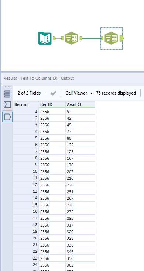This screenshot has width=144, height=271.
Task: Show the messages view in Results panel
Action: click(x=7, y=94)
